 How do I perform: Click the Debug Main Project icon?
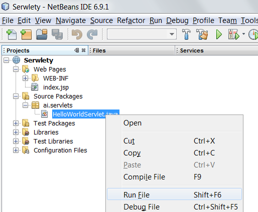tap(234, 34)
